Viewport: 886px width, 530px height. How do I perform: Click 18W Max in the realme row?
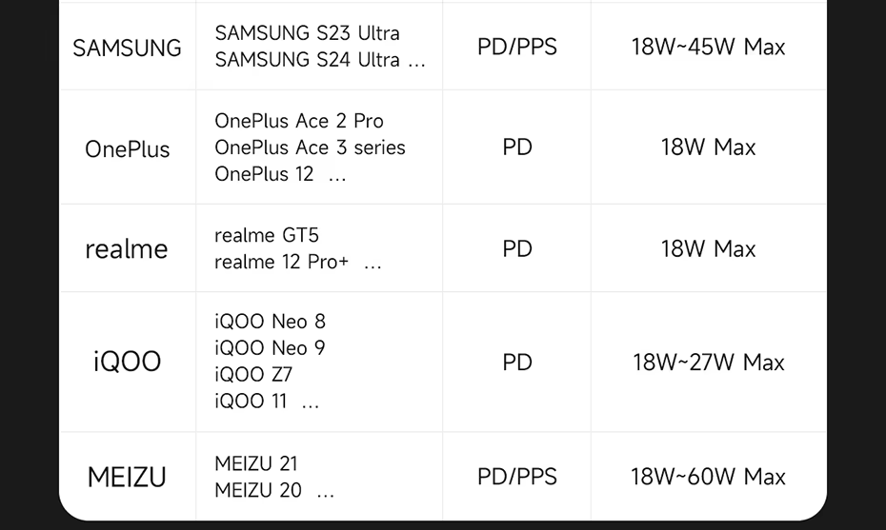[708, 249]
